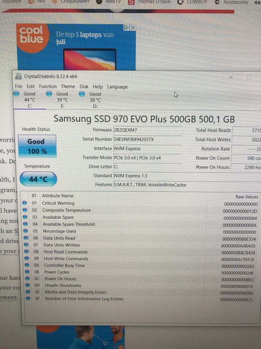The image size is (261, 349).
Task: Click the Standard field NVM Express 1.3
Action: [187, 176]
